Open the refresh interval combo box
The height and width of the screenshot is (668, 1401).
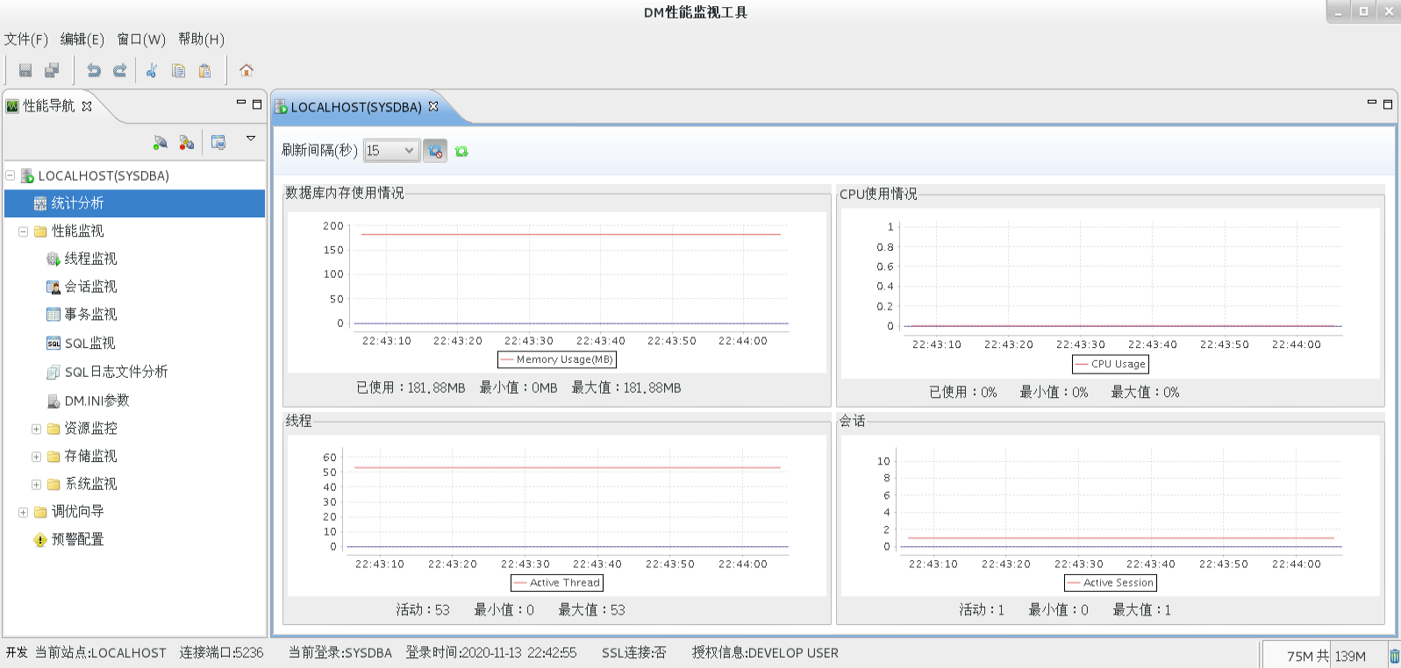391,151
